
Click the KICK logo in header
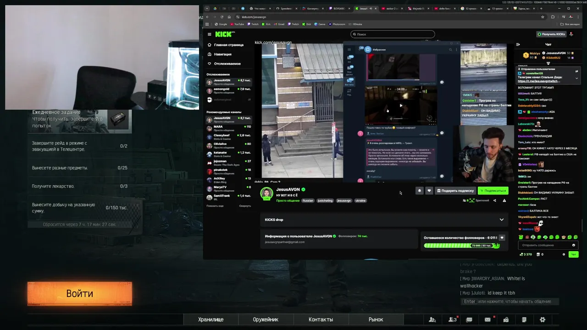point(225,34)
